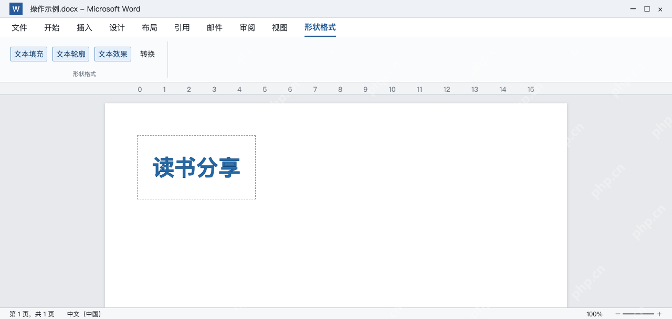This screenshot has width=672, height=319.
Task: Select the 引用 tab
Action: pyautogui.click(x=182, y=28)
